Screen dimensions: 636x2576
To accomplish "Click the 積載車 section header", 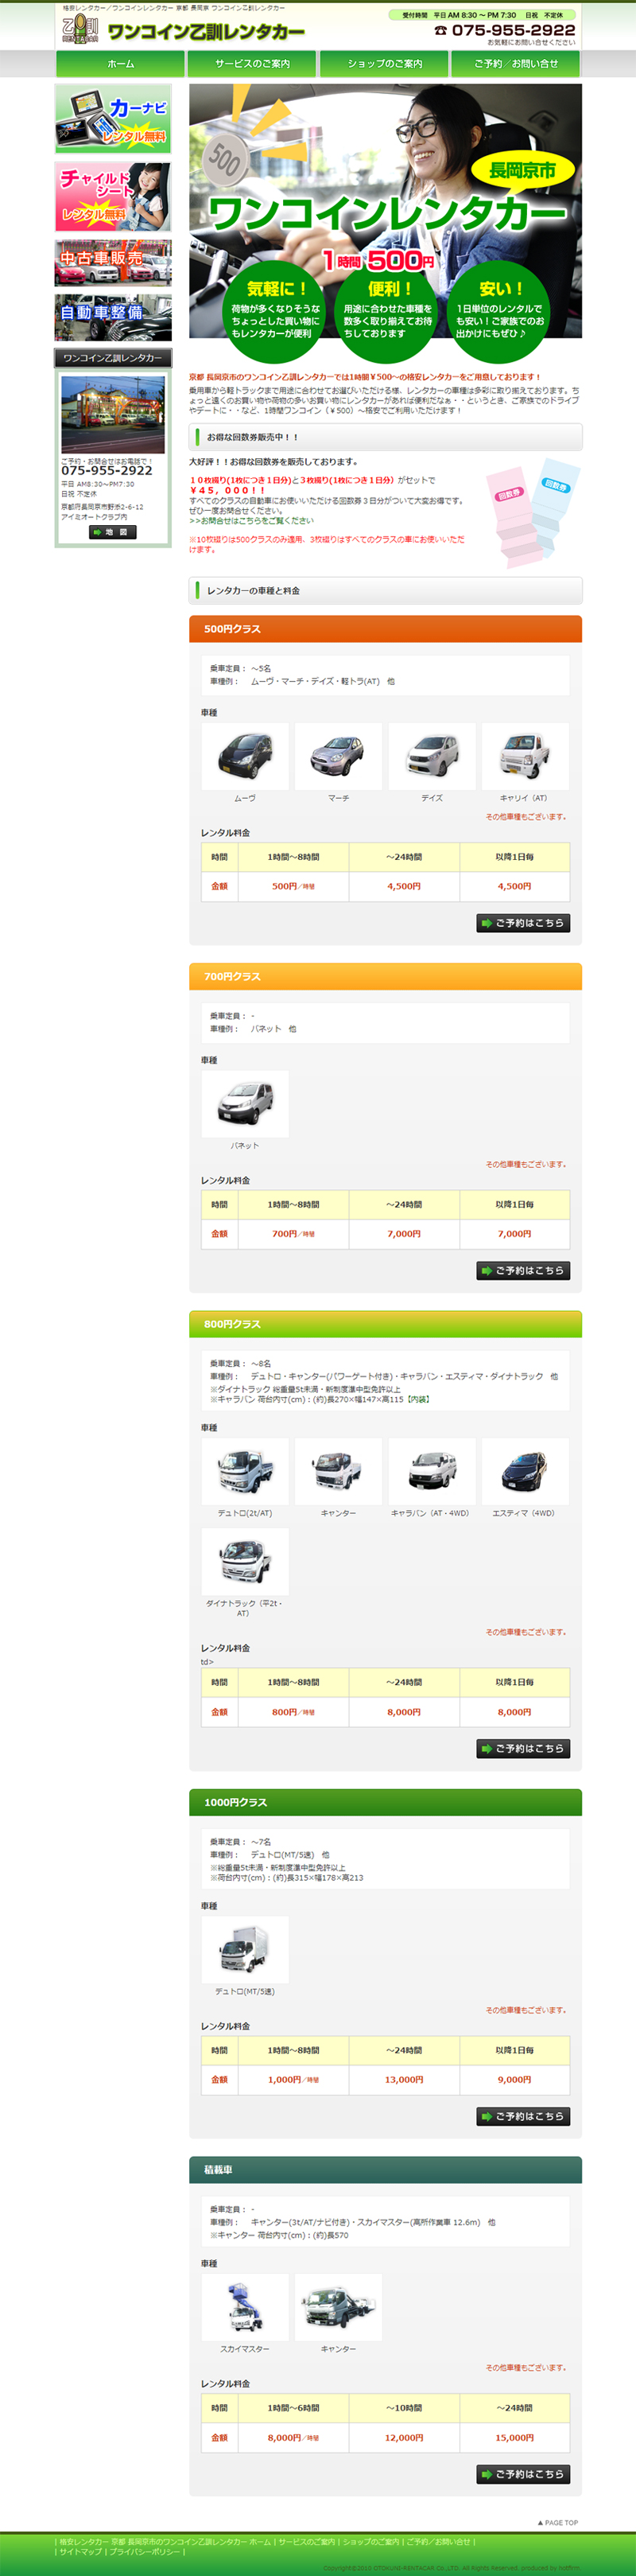I will tap(385, 2169).
